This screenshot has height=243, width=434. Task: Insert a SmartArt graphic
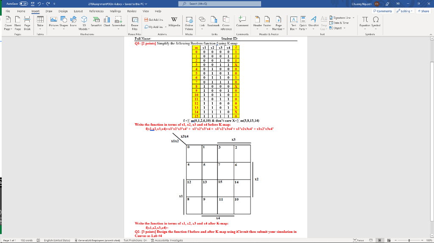(96, 22)
